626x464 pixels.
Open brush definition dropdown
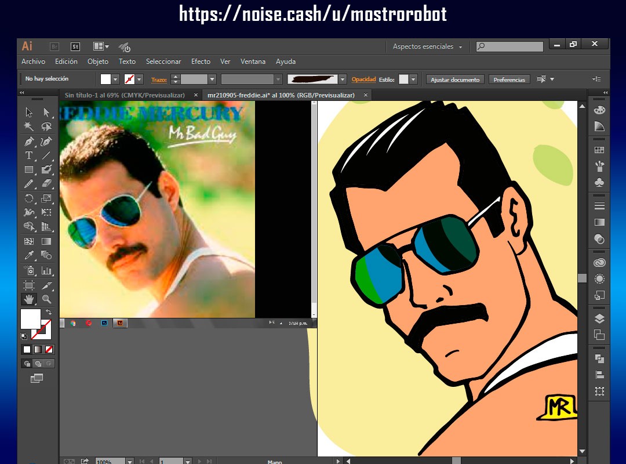tap(342, 79)
